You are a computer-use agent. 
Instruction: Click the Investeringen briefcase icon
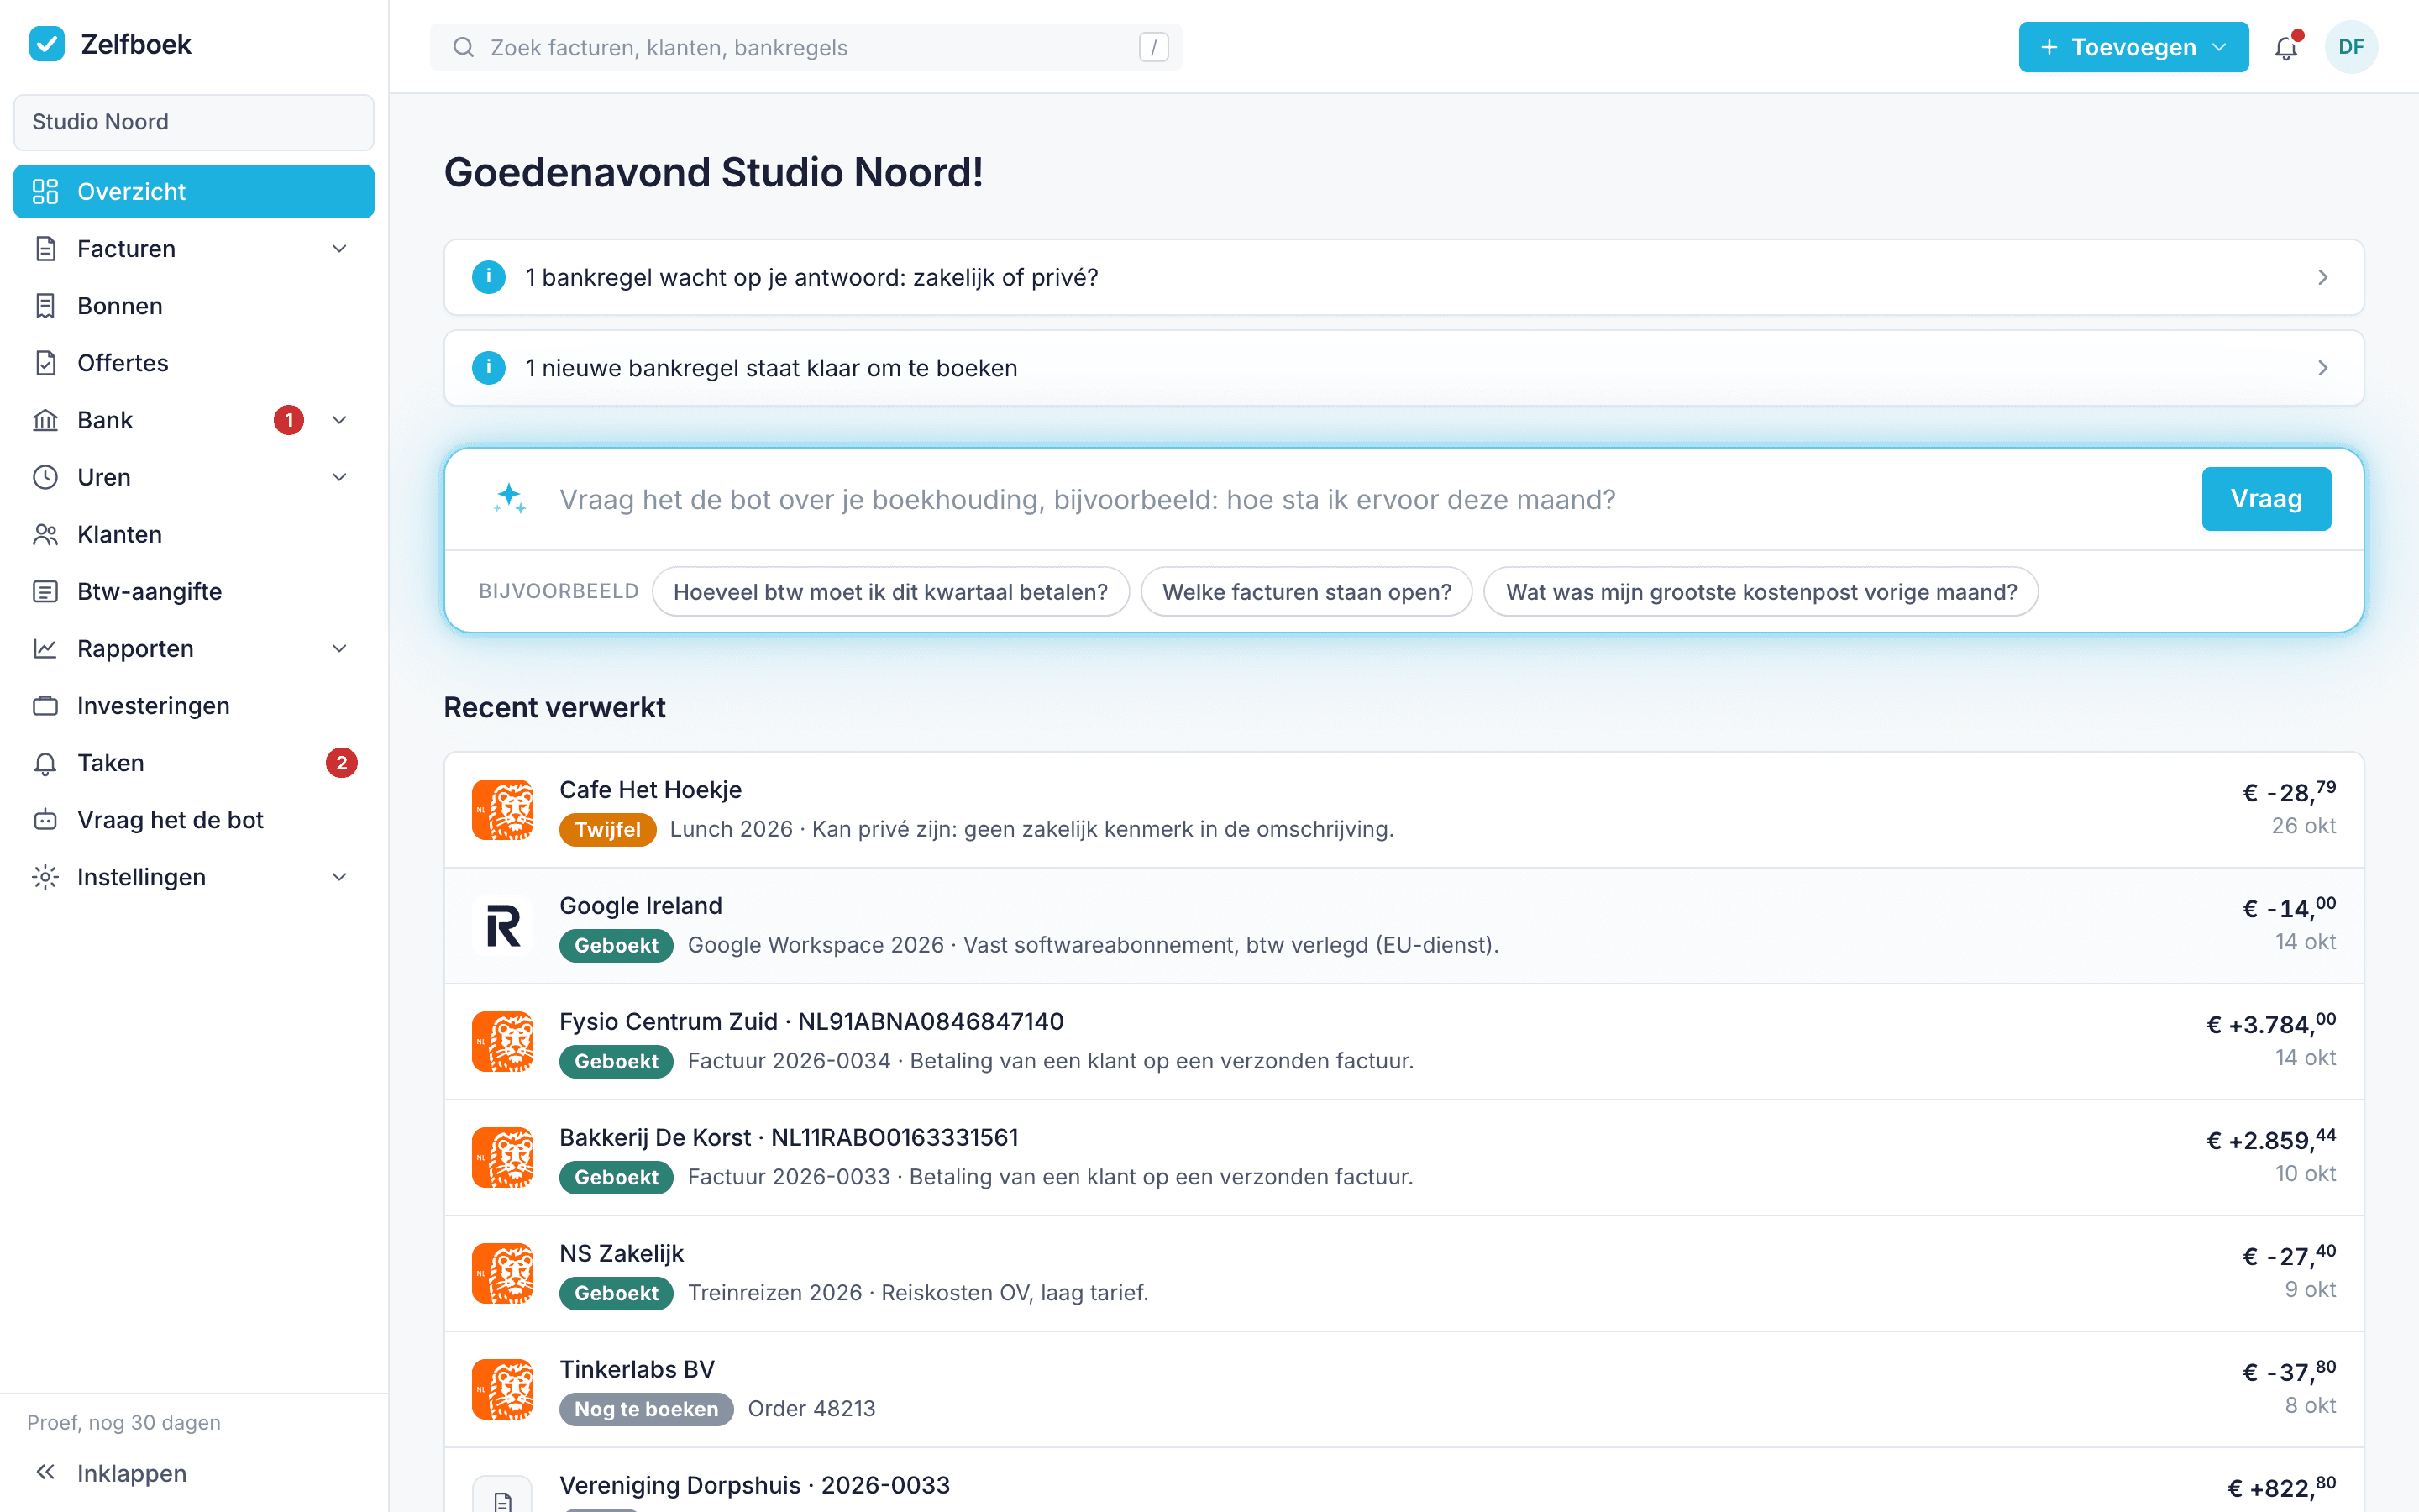45,706
